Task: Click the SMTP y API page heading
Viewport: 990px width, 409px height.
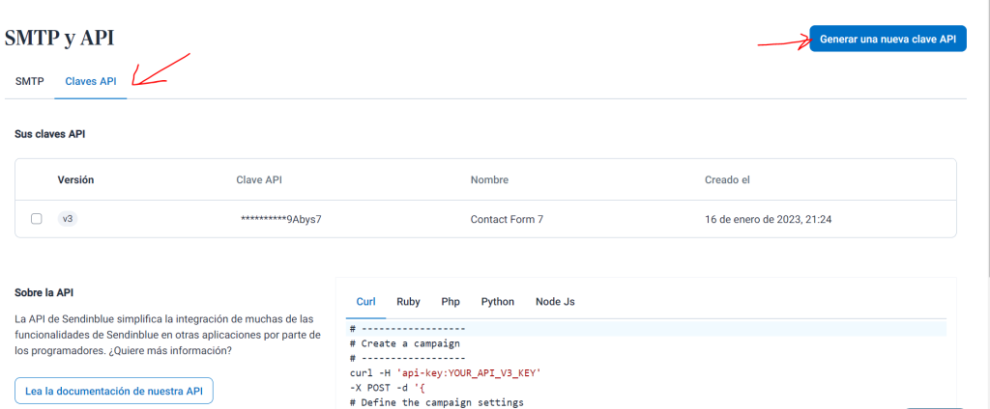Action: click(59, 39)
